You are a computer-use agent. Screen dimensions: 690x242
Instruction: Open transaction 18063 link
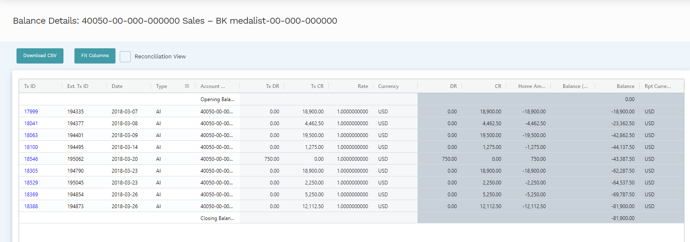click(31, 135)
